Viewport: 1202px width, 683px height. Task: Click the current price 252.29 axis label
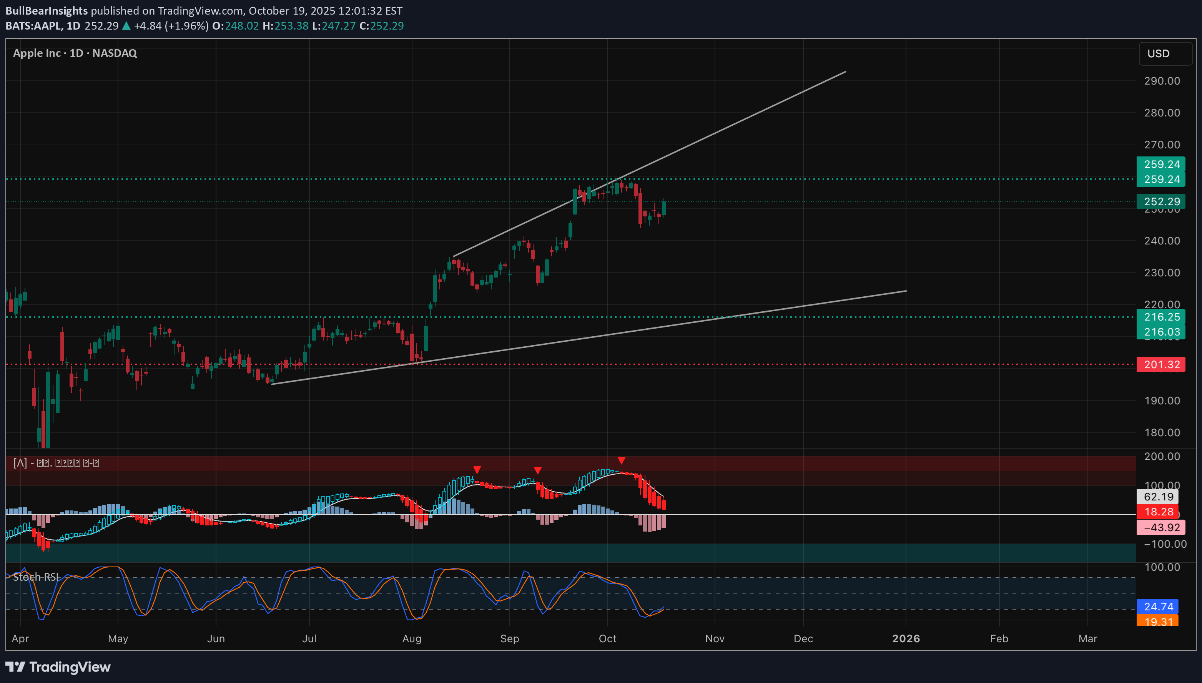pos(1161,201)
